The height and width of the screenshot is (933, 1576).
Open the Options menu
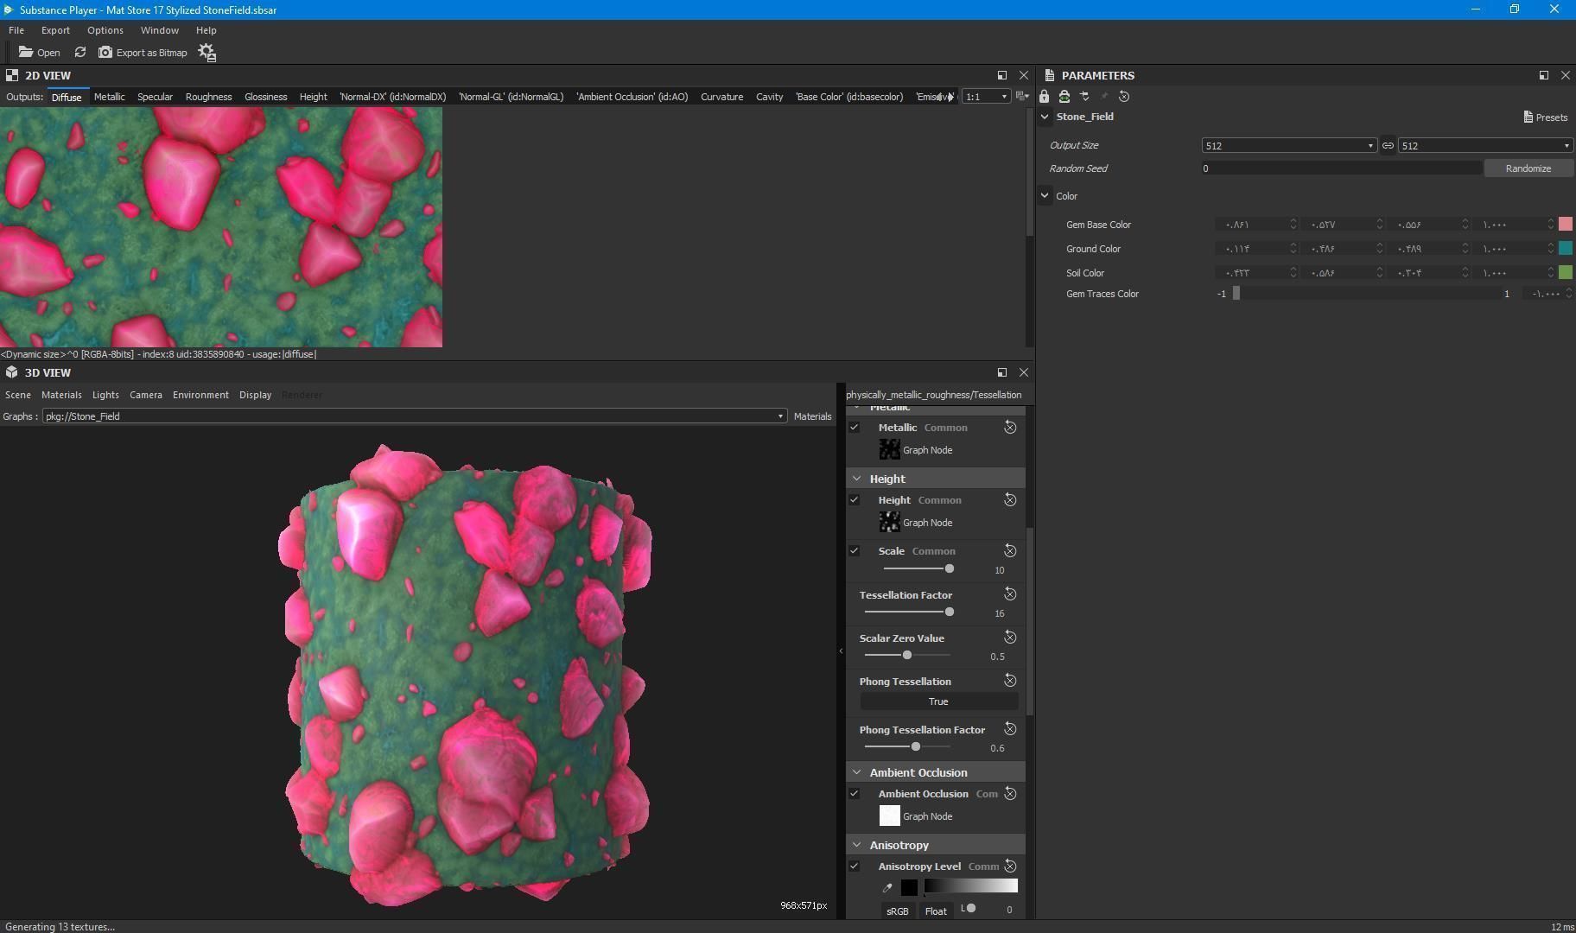pos(105,30)
